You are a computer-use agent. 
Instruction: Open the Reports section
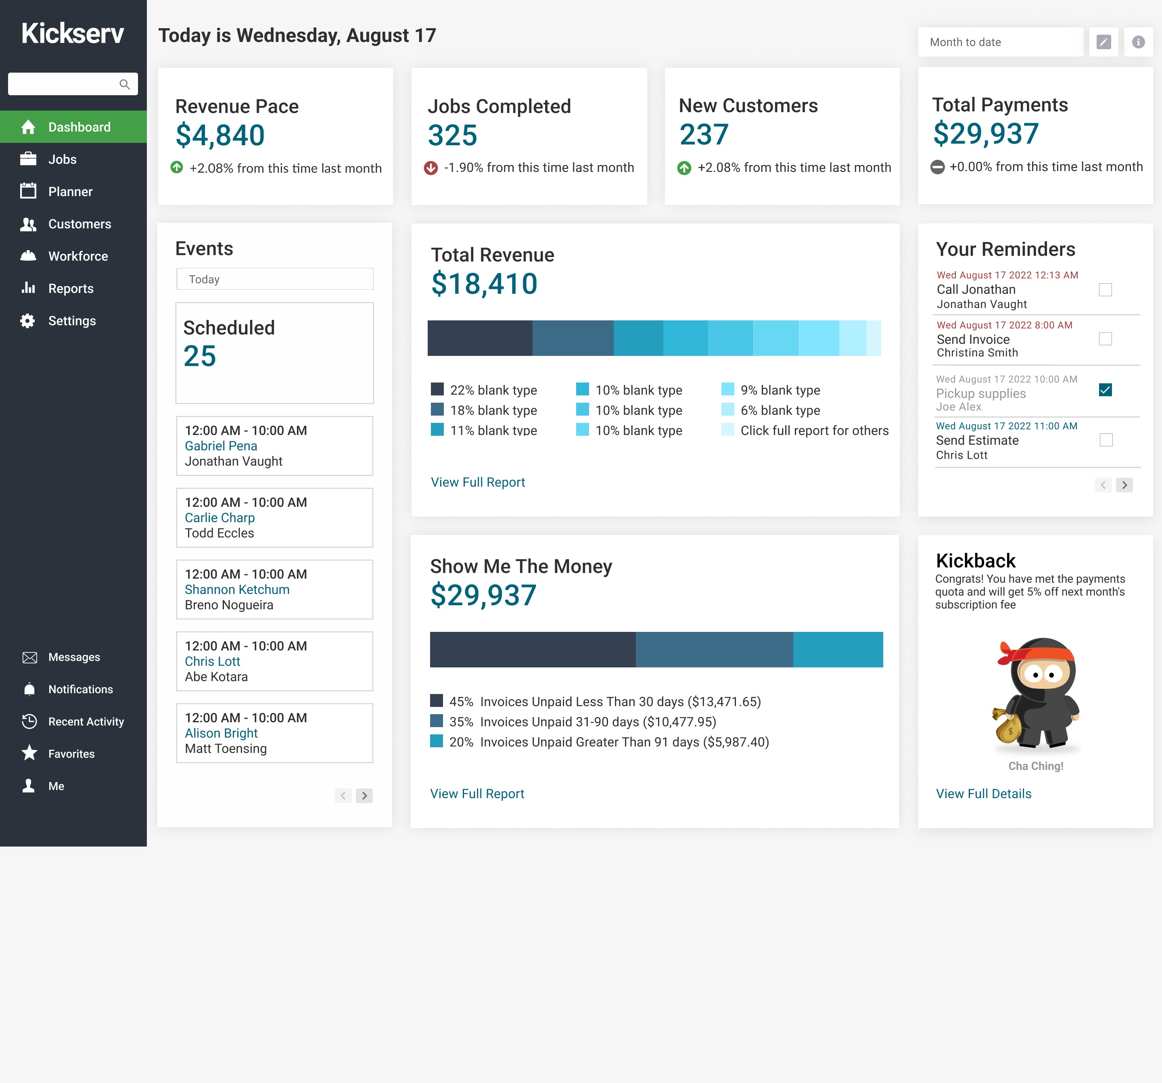tap(71, 288)
